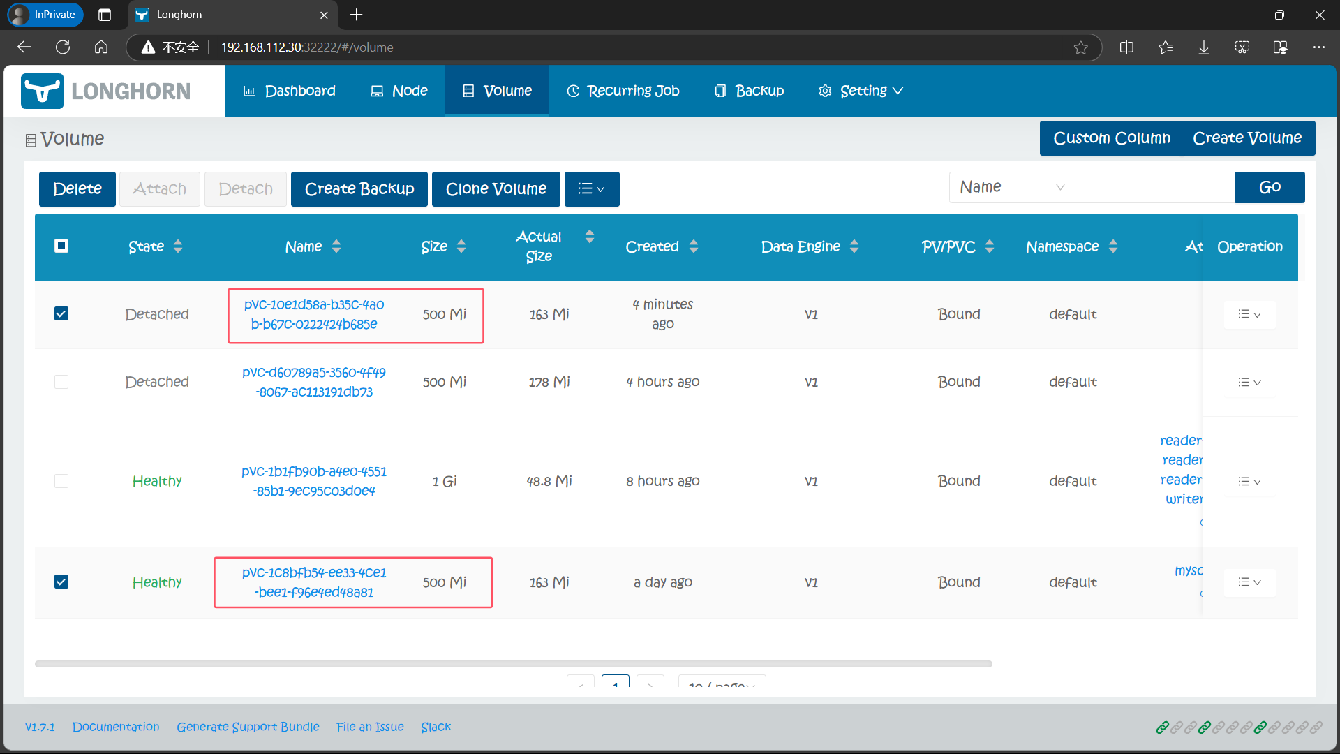This screenshot has width=1340, height=754.
Task: Click the Backup copy icon
Action: point(721,91)
